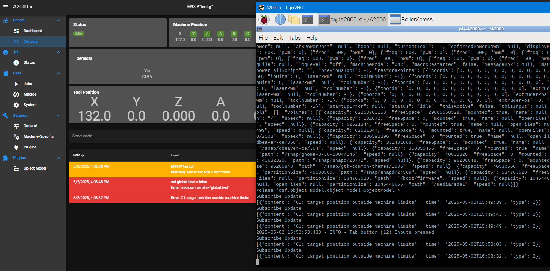550x271 pixels.
Task: Open terminal Edit menu
Action: pos(278,38)
